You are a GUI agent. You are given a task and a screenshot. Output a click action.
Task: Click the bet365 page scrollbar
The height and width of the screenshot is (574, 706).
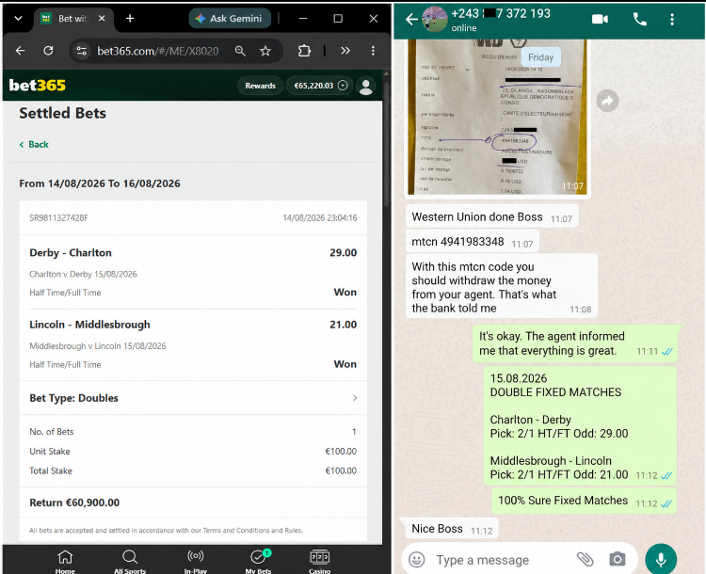tap(386, 144)
